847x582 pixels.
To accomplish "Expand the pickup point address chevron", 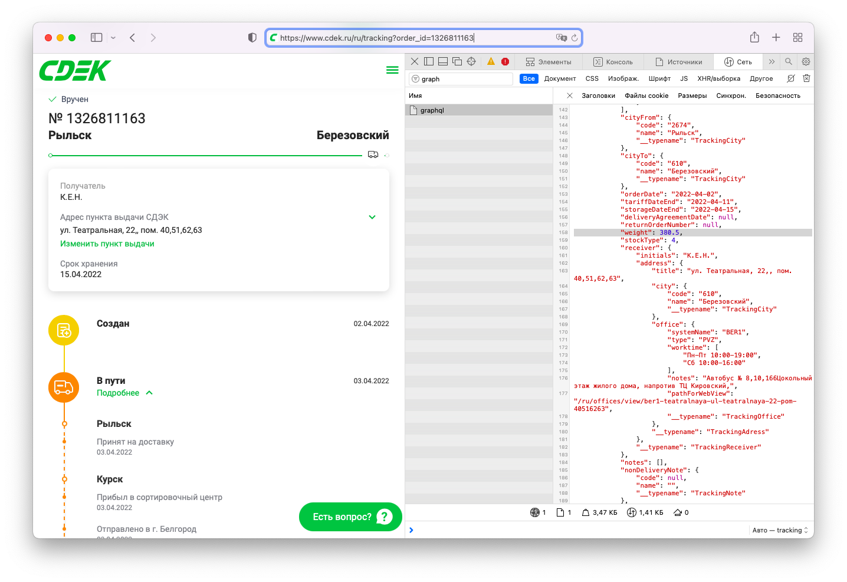I will pyautogui.click(x=372, y=217).
